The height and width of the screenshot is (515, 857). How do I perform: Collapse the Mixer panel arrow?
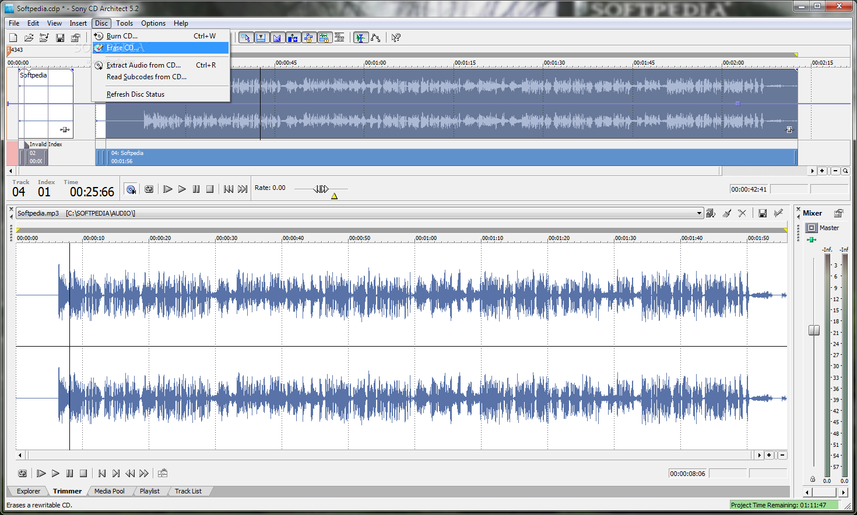coord(798,216)
